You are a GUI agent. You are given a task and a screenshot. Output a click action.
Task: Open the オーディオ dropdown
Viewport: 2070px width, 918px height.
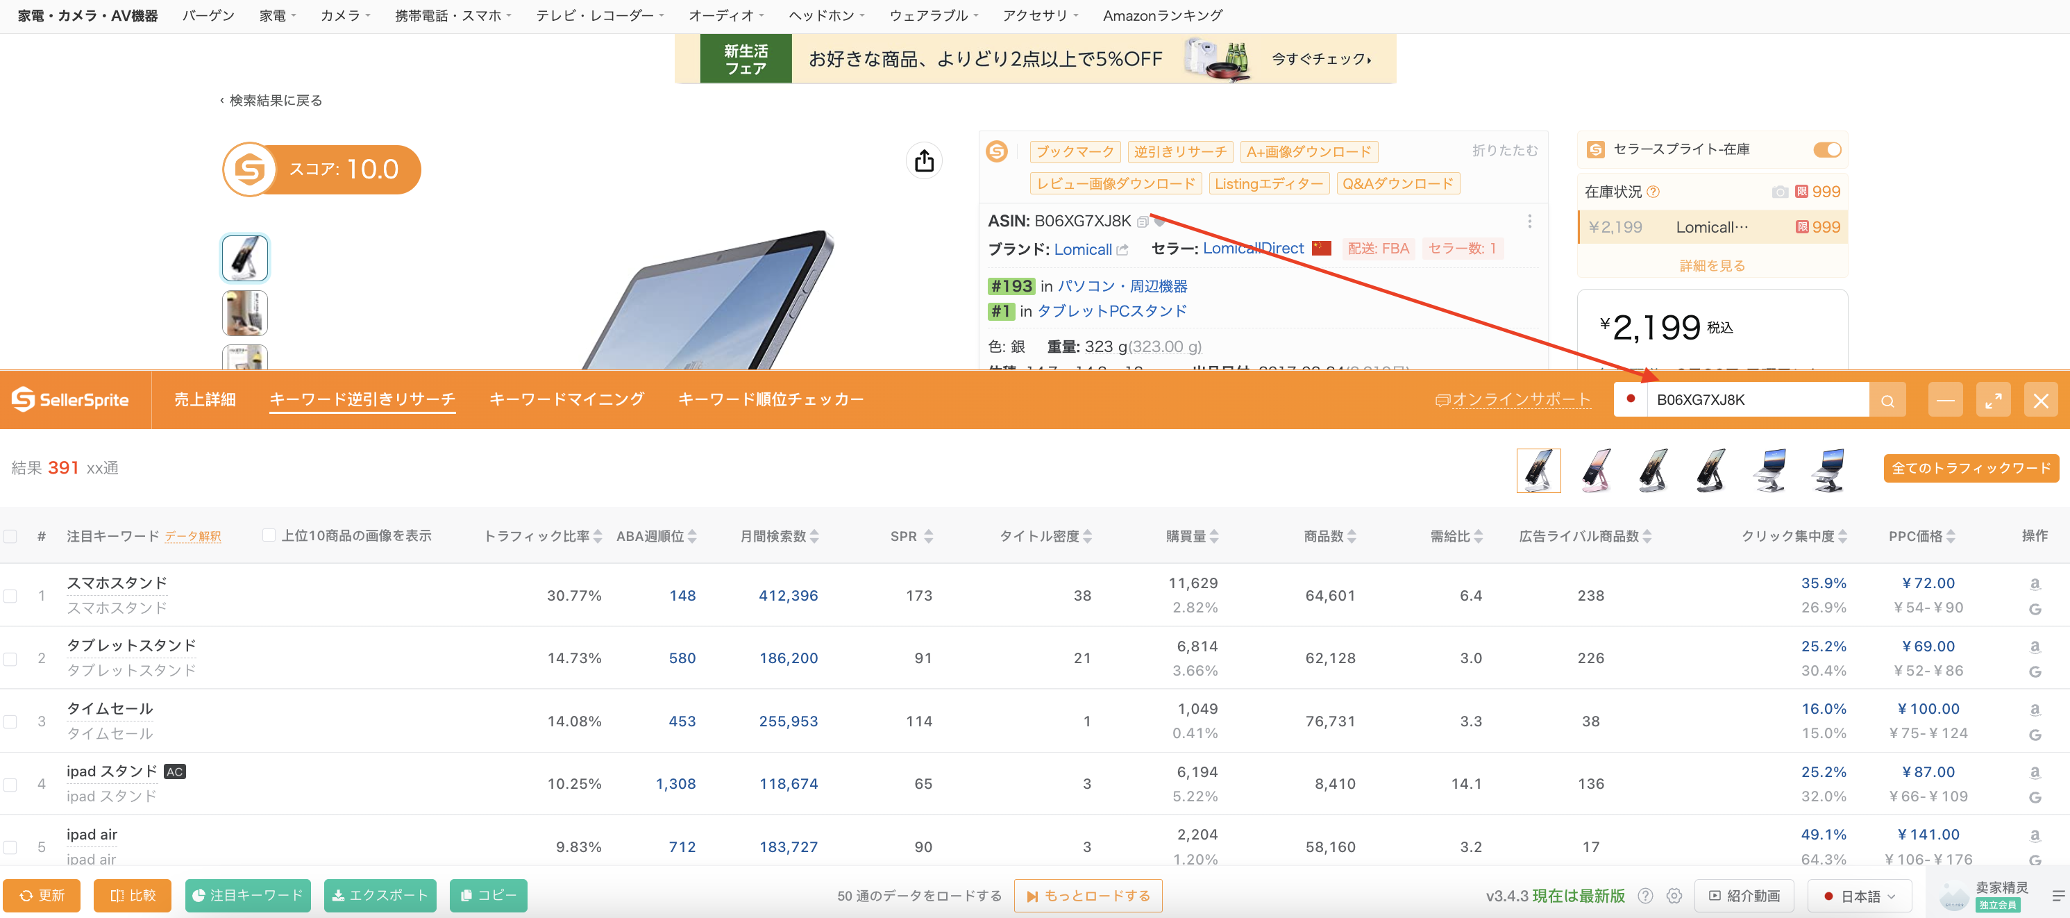(x=725, y=15)
